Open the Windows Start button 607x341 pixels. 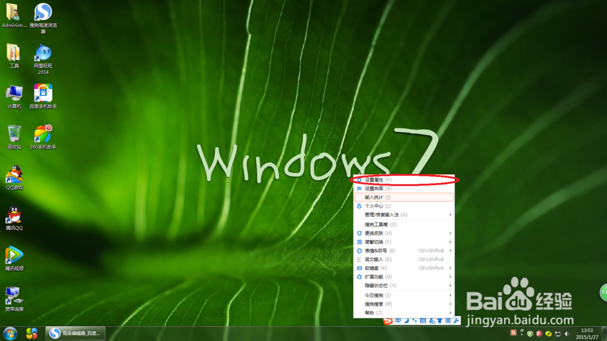[x=10, y=333]
